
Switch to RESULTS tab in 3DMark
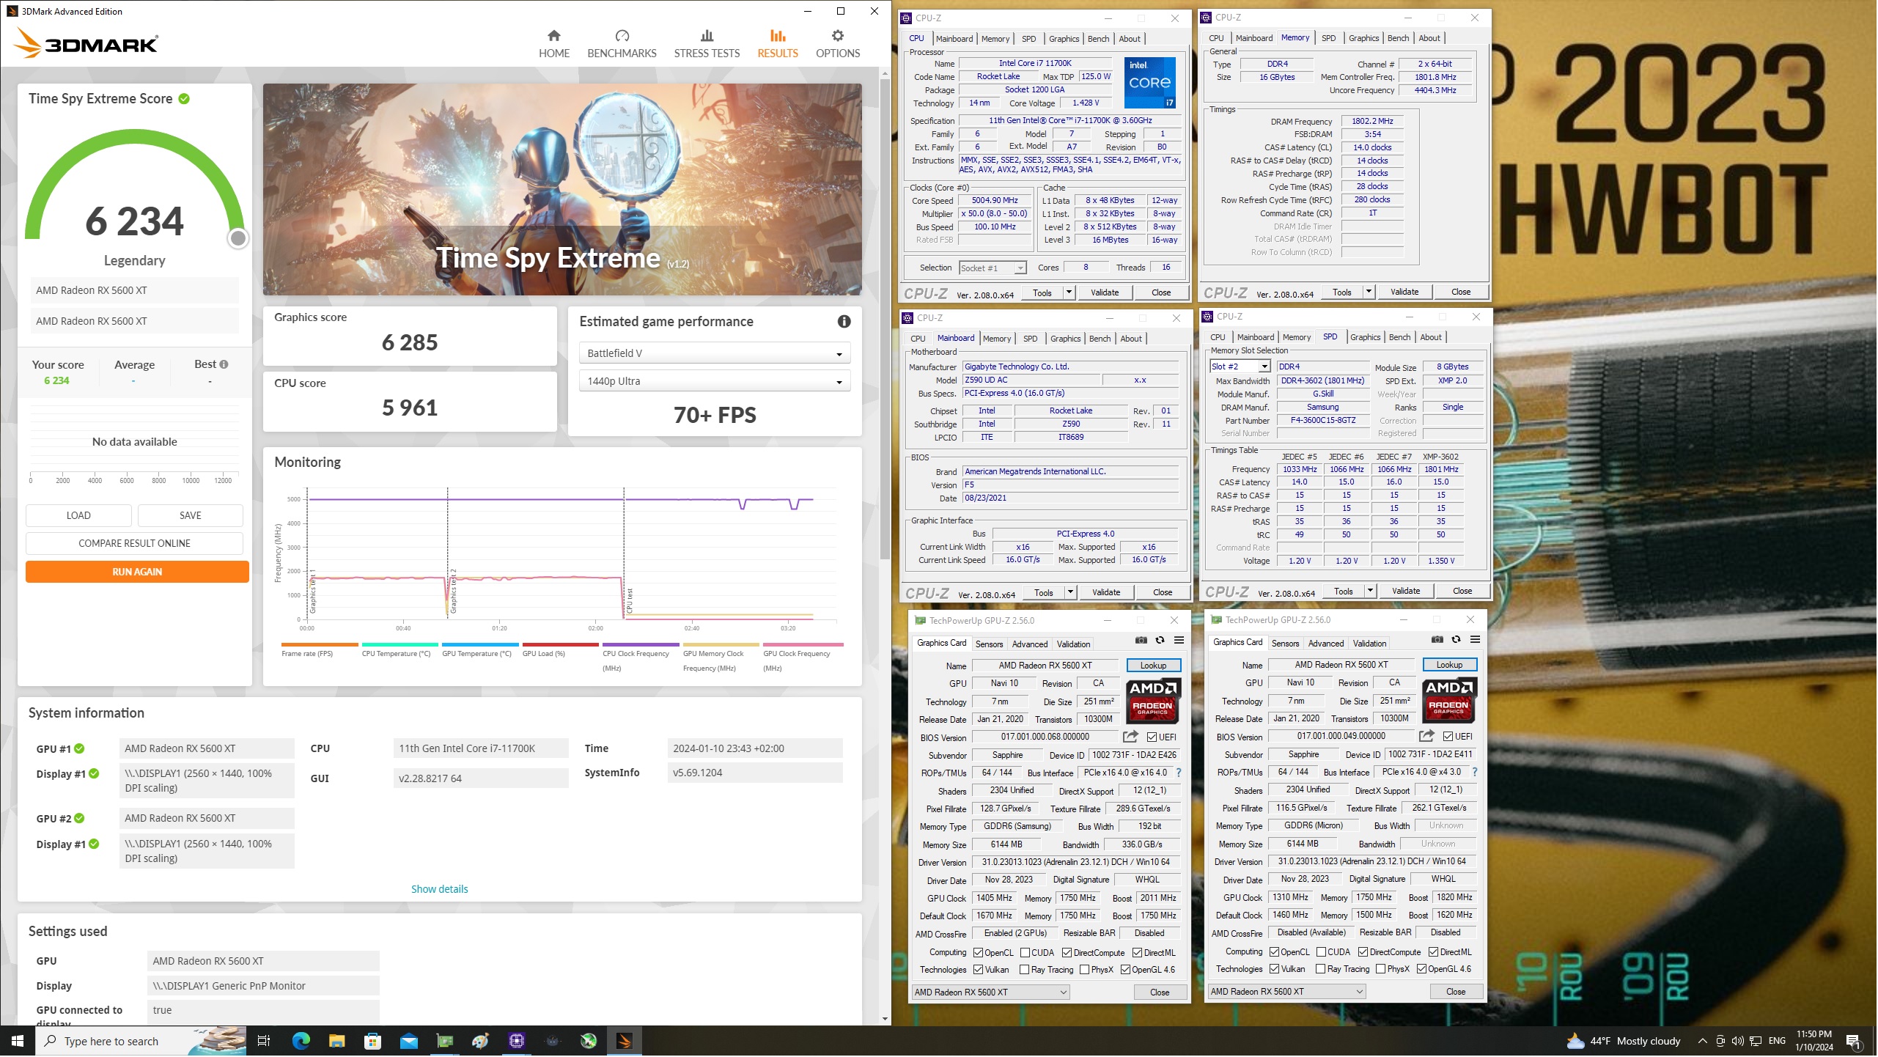point(778,44)
